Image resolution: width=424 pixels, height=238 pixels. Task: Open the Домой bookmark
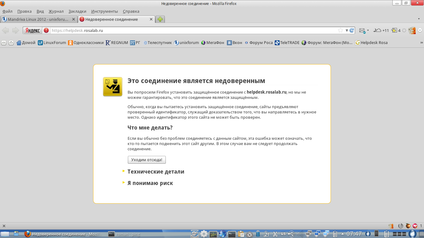(x=26, y=43)
